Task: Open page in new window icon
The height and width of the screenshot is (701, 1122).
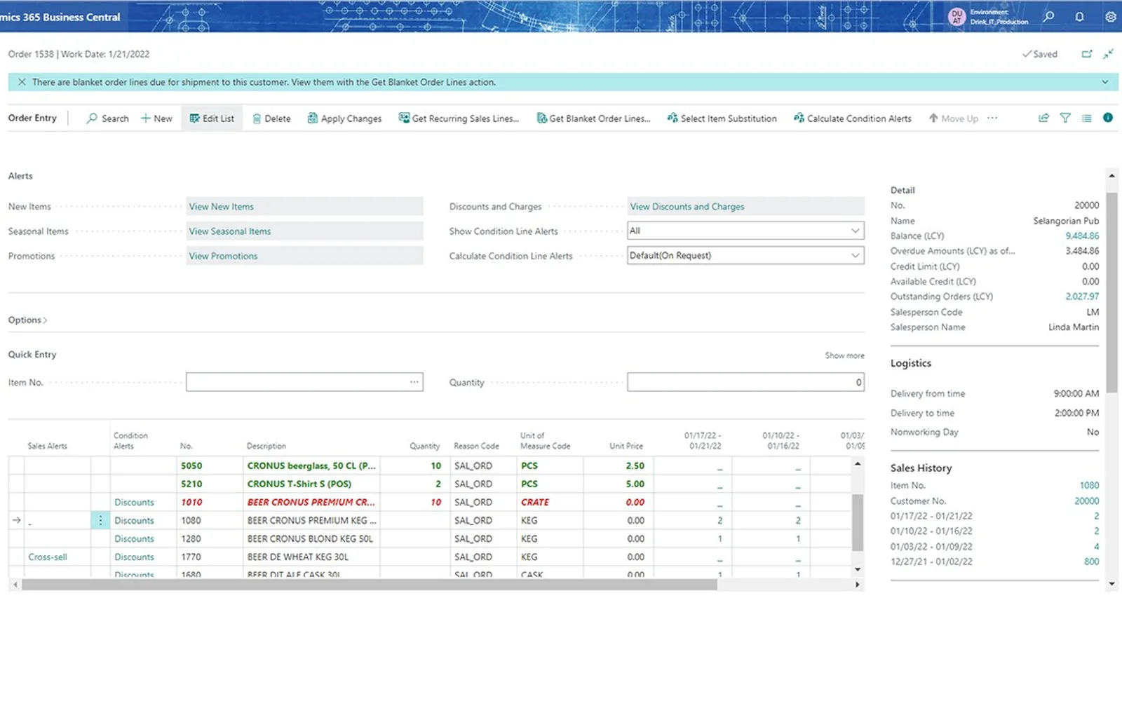Action: click(1087, 54)
